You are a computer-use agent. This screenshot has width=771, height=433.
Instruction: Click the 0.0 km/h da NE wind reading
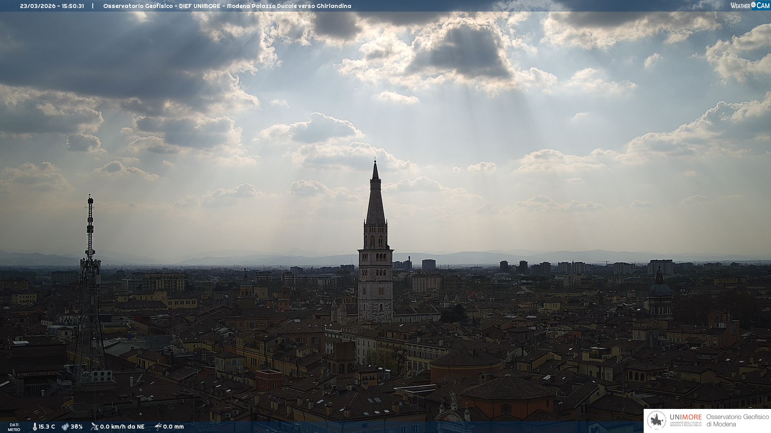tap(122, 427)
